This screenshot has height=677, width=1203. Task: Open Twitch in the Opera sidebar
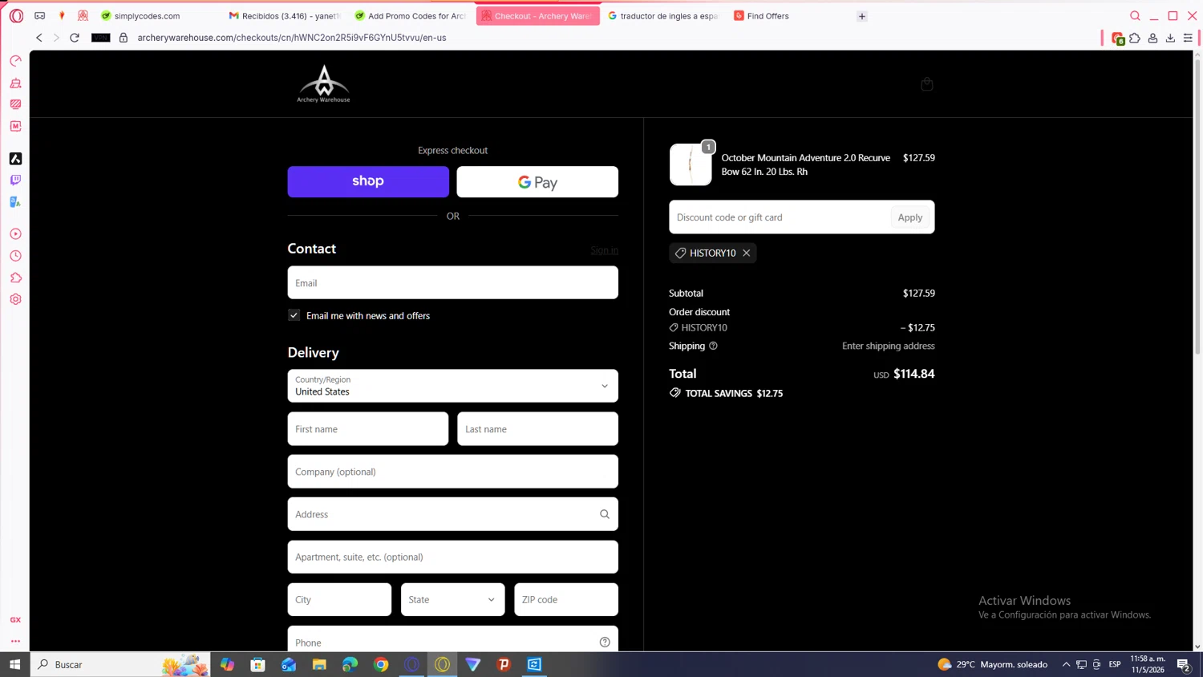click(x=15, y=180)
